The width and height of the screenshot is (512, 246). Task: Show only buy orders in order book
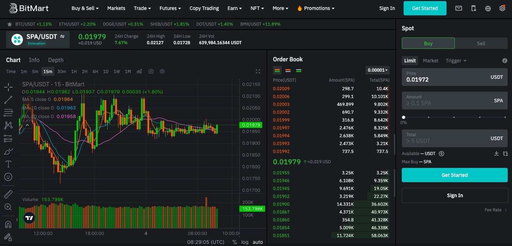(x=299, y=70)
